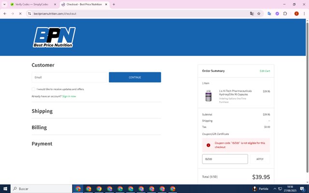Close the Verify Codes SimplyCodes tab

[x=55, y=4]
